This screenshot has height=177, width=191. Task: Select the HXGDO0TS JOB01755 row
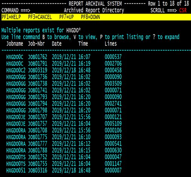64,163
